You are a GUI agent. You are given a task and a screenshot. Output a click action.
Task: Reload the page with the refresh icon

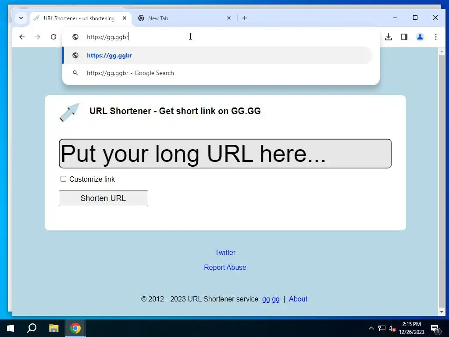point(53,37)
